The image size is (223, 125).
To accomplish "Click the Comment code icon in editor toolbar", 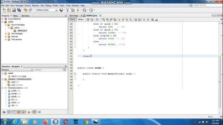I will coord(153,19).
